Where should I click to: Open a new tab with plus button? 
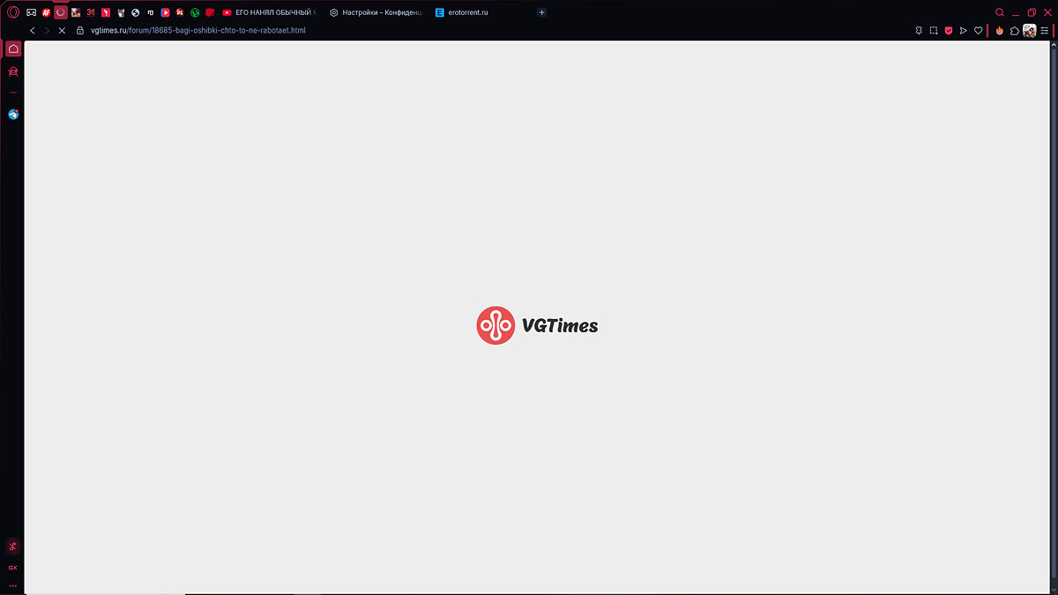(x=541, y=12)
